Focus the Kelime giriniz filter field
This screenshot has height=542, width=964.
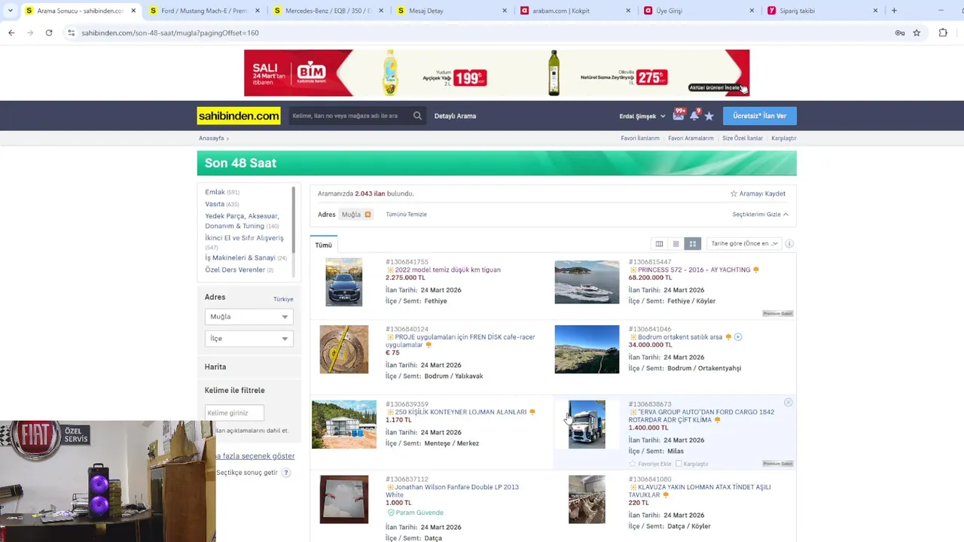tap(234, 413)
